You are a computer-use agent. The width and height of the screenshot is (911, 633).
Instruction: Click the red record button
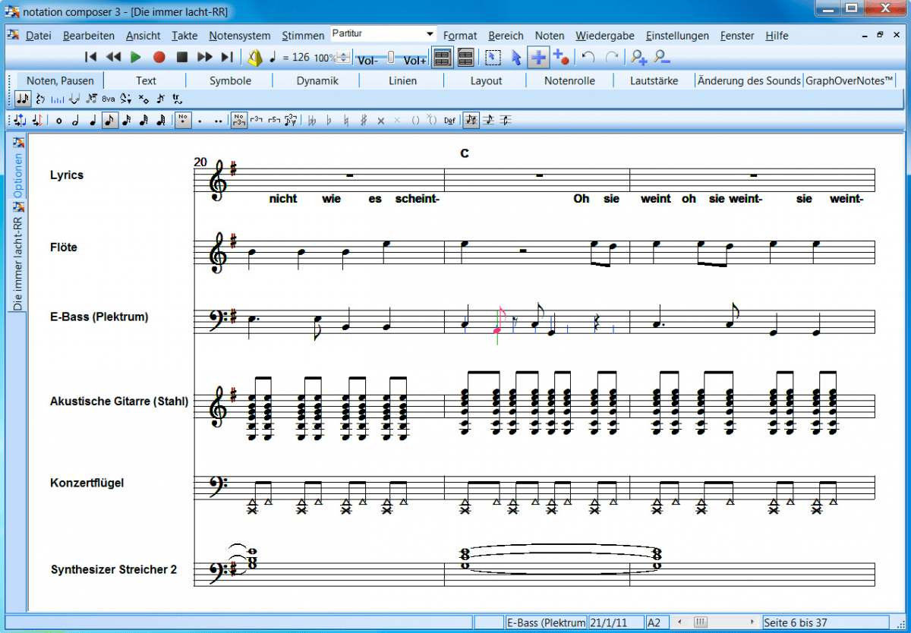[159, 57]
